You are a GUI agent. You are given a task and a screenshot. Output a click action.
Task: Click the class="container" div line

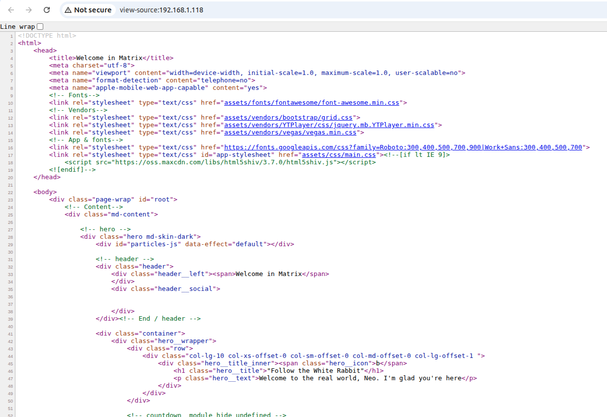(x=140, y=334)
